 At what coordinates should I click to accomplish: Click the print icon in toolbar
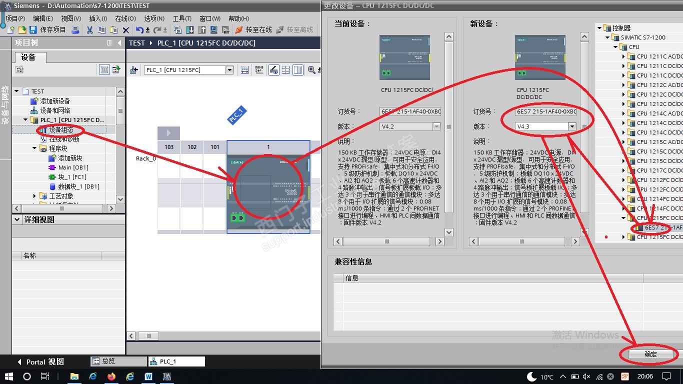(x=75, y=30)
